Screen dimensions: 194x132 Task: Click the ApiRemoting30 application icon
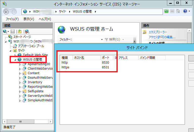tap(24, 64)
